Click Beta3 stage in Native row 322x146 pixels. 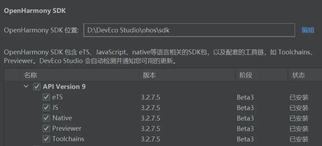click(x=245, y=118)
